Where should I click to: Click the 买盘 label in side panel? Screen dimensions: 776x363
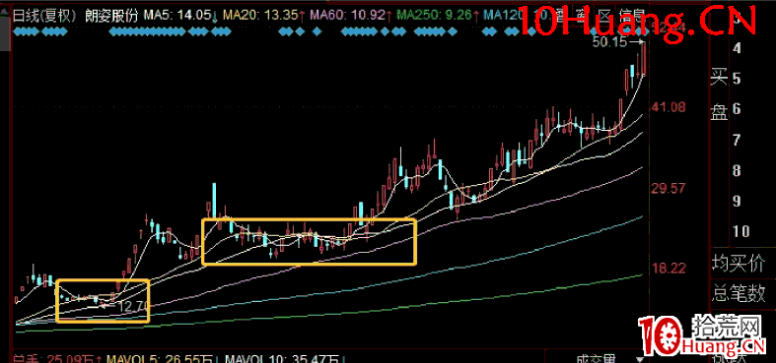point(719,94)
